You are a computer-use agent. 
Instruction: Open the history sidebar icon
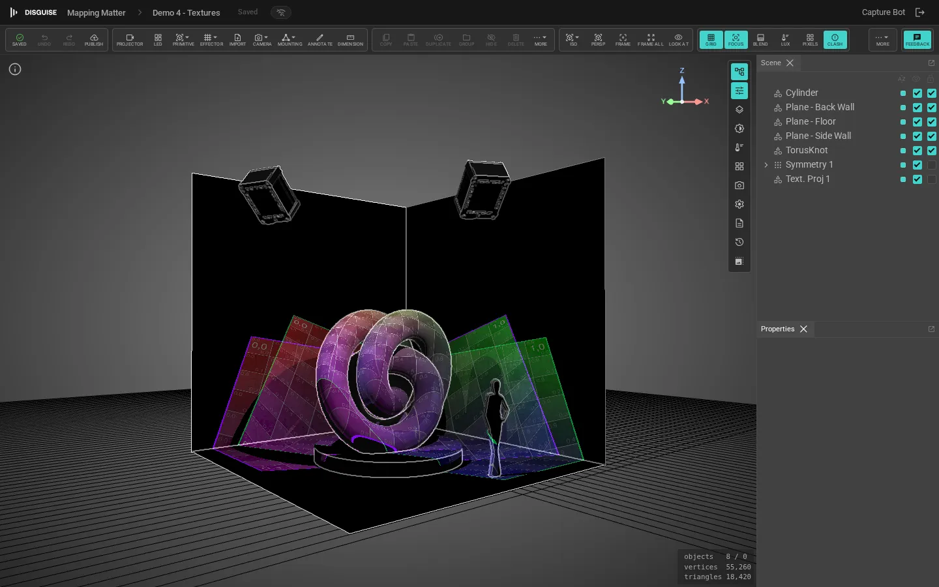739,242
